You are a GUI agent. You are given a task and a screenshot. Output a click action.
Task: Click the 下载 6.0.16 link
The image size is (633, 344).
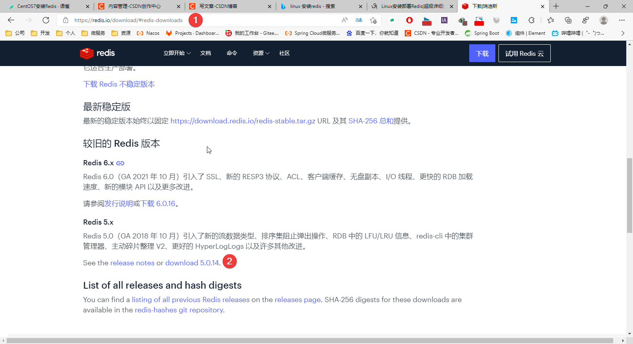tap(158, 204)
